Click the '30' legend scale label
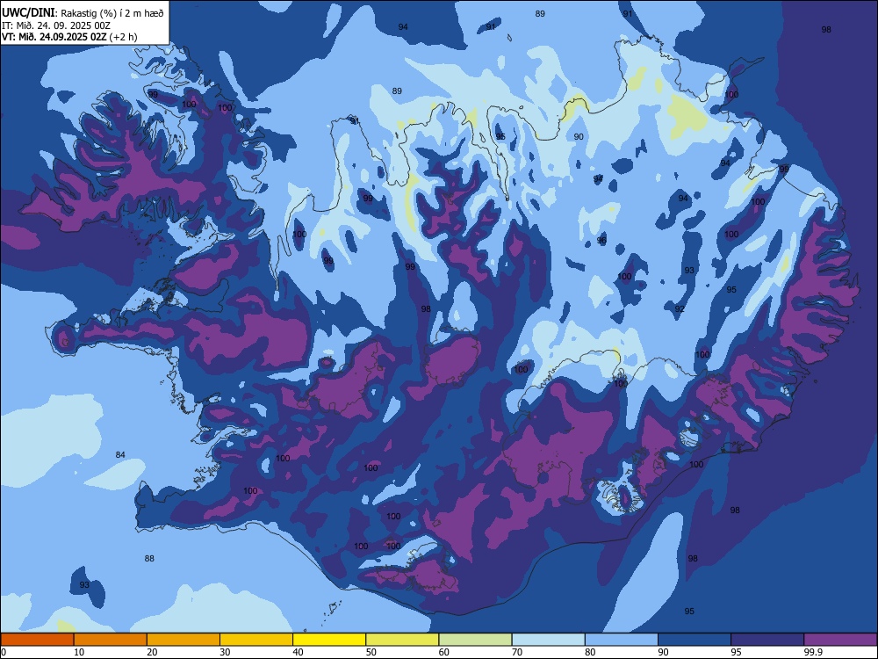Viewport: 878px width, 659px height. (x=225, y=652)
